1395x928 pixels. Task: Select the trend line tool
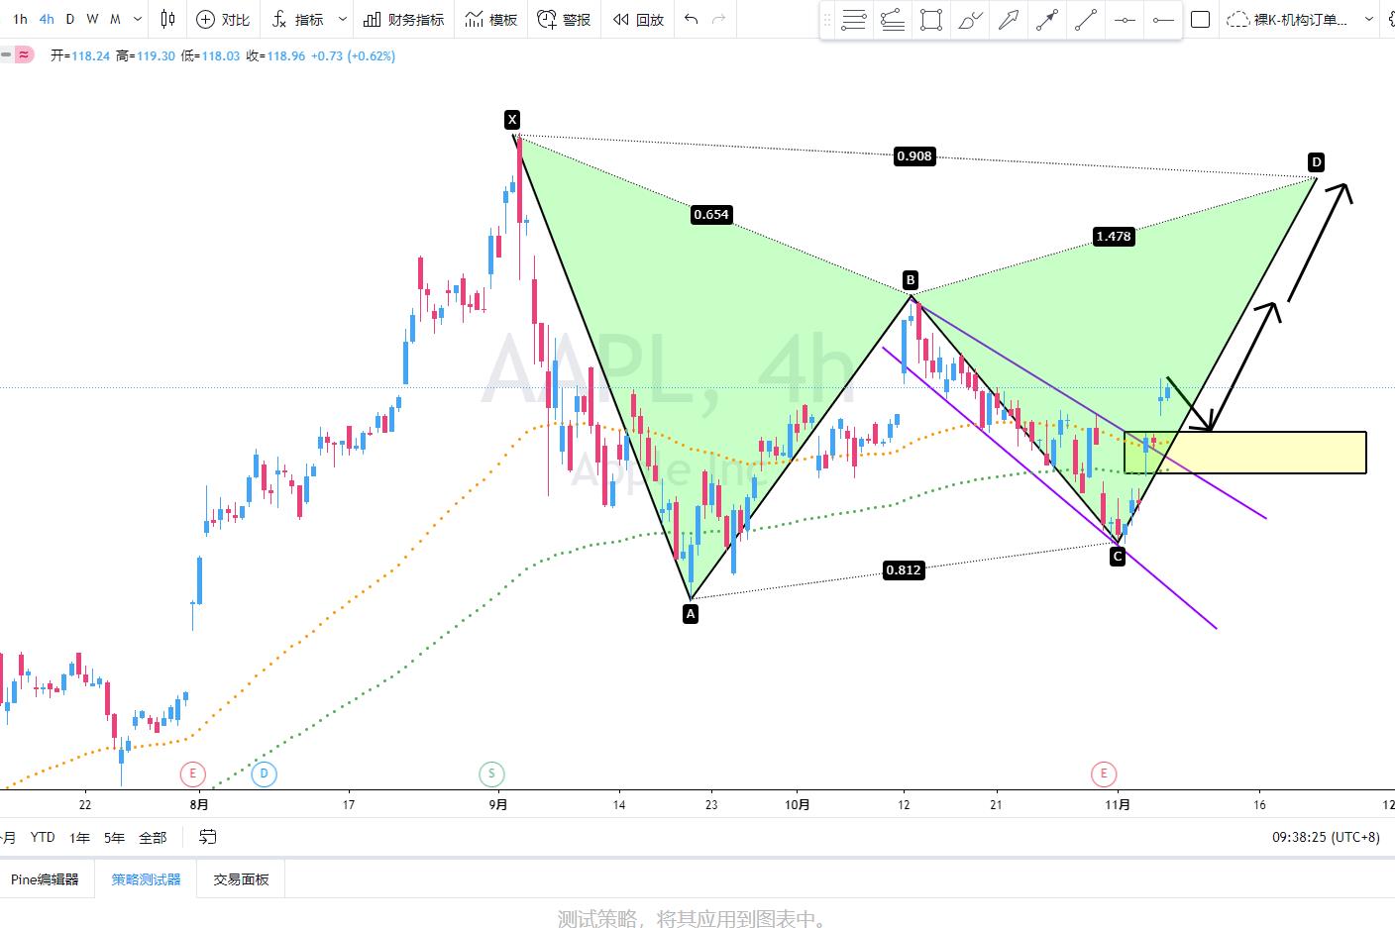1086,20
